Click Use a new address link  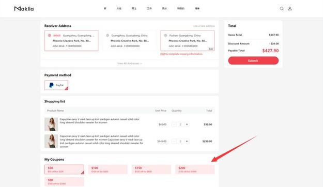pyautogui.click(x=204, y=26)
